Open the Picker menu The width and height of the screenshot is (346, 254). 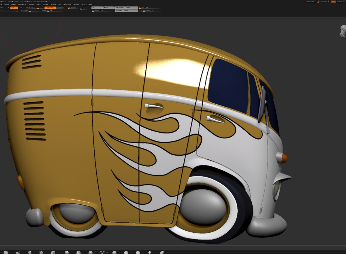tap(13, 5)
